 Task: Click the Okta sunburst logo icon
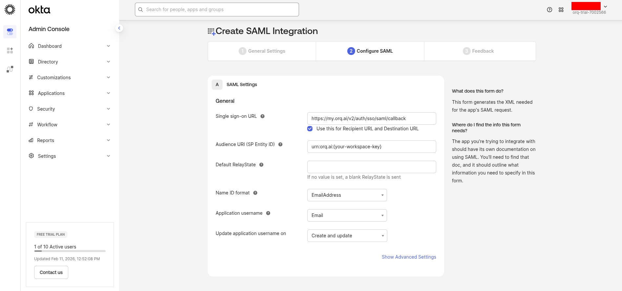10,9
